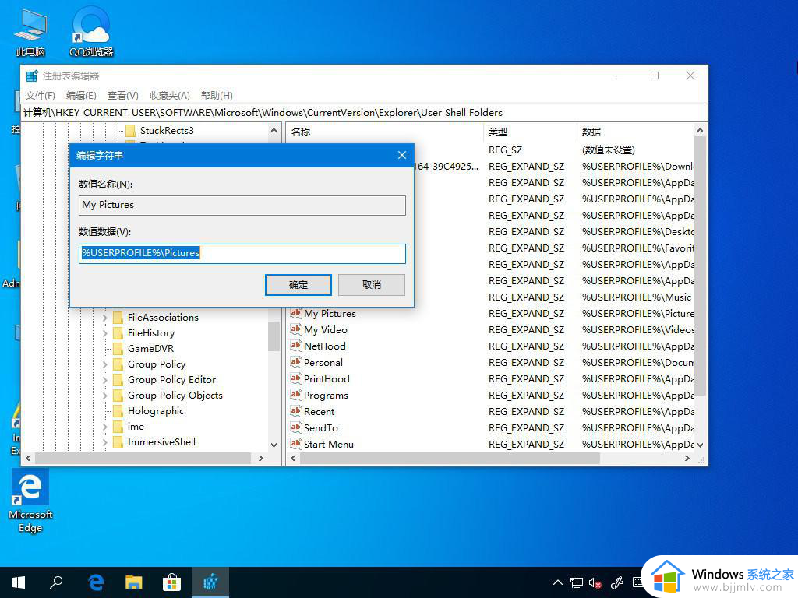Open the 此电脑 desktop icon
This screenshot has height=598, width=798.
point(30,33)
